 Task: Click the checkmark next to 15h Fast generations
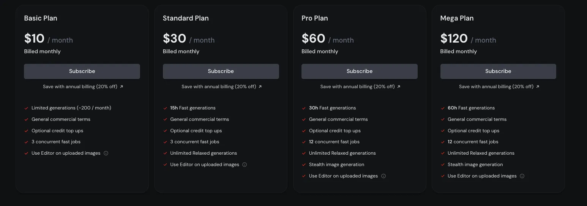pos(165,108)
